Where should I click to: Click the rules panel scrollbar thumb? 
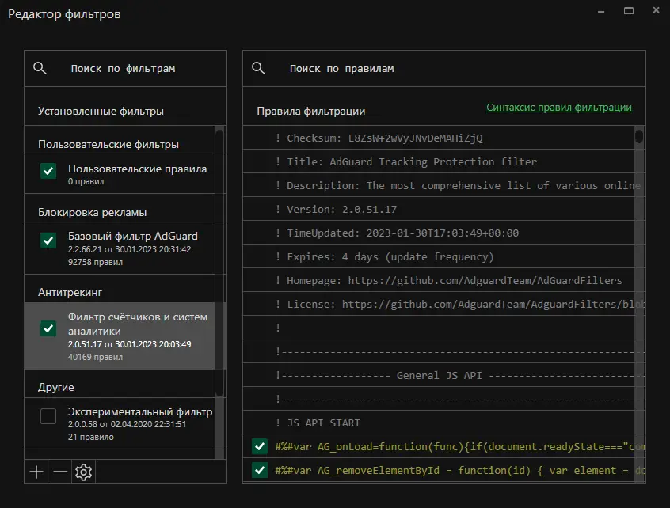coord(639,137)
